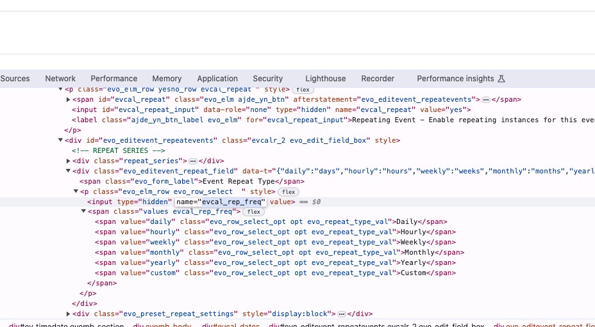Click style="display:block" on preset settings div
This screenshot has width=595, height=327.
(x=287, y=314)
